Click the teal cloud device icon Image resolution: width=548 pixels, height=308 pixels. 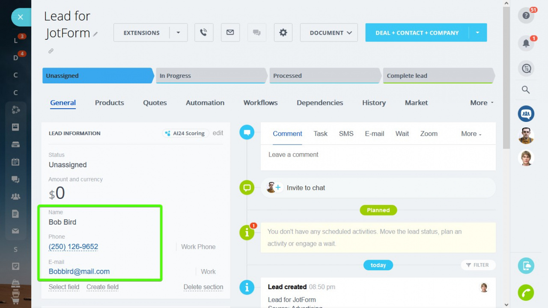coord(526,266)
